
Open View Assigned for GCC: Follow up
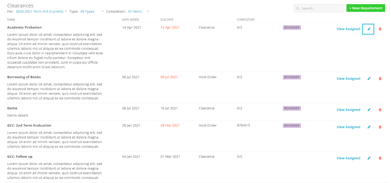click(x=348, y=158)
